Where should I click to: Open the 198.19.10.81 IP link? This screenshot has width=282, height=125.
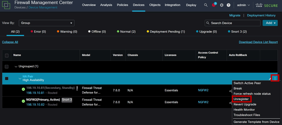pyautogui.click(x=35, y=93)
